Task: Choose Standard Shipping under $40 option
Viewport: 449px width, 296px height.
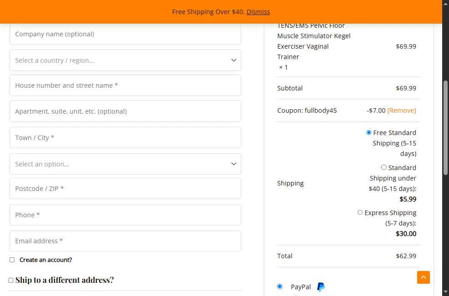Action: pyautogui.click(x=383, y=167)
